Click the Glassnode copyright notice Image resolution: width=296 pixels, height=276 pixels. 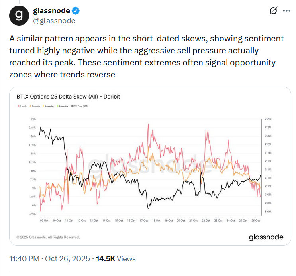[x=48, y=237]
